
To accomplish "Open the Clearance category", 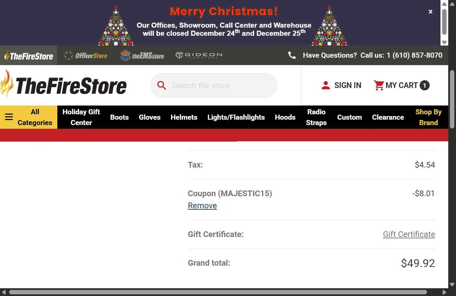I will point(388,117).
